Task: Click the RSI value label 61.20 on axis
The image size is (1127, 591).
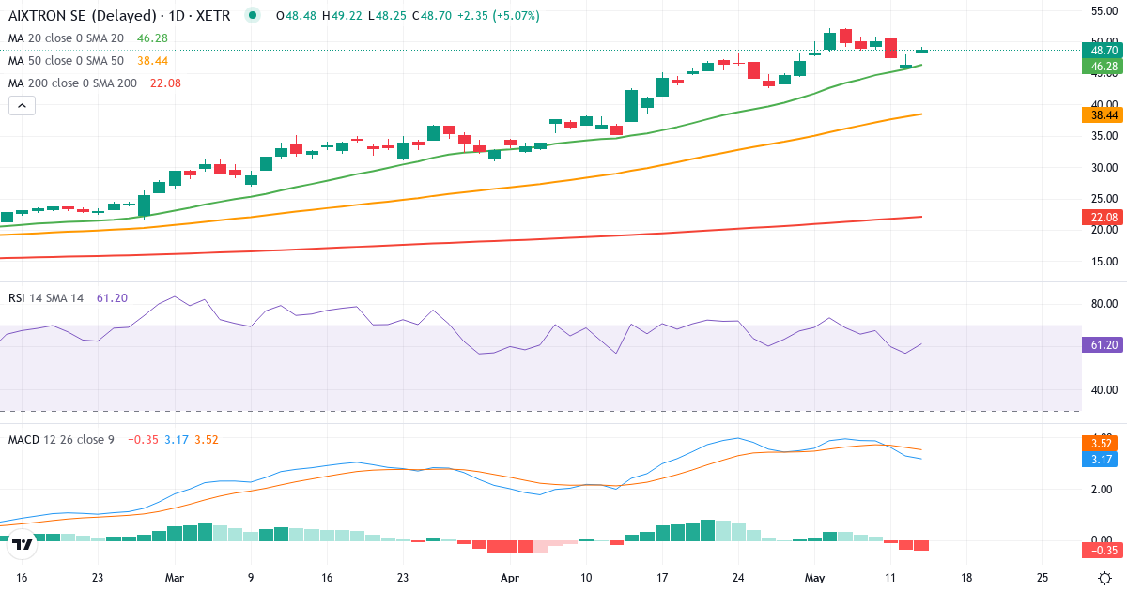Action: tap(1104, 345)
